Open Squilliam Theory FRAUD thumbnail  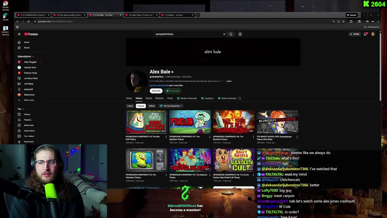(190, 122)
